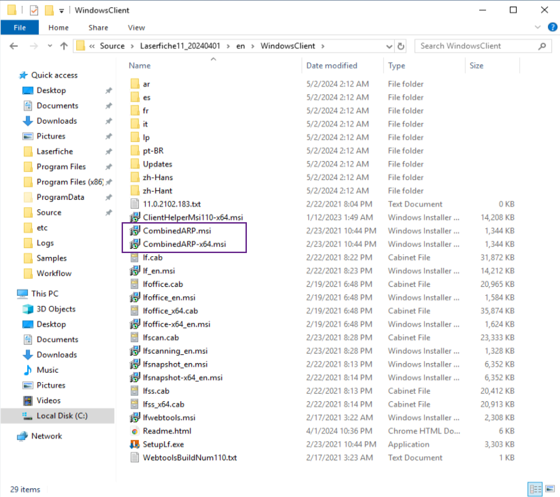This screenshot has height=497, width=560.
Task: Expand the address bar history dropdown
Action: pyautogui.click(x=389, y=46)
